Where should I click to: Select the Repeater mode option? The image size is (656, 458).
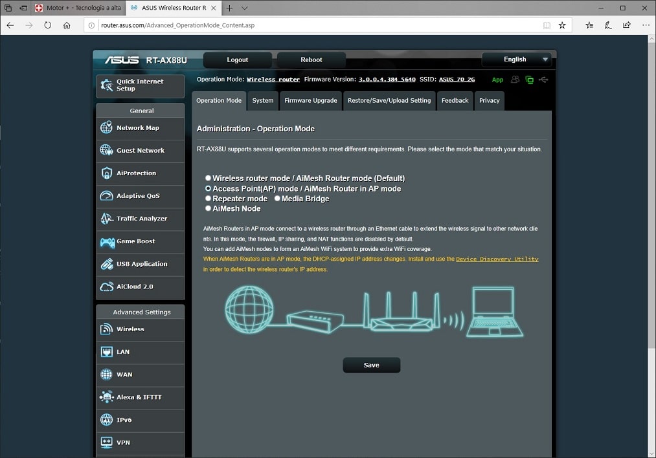point(209,199)
